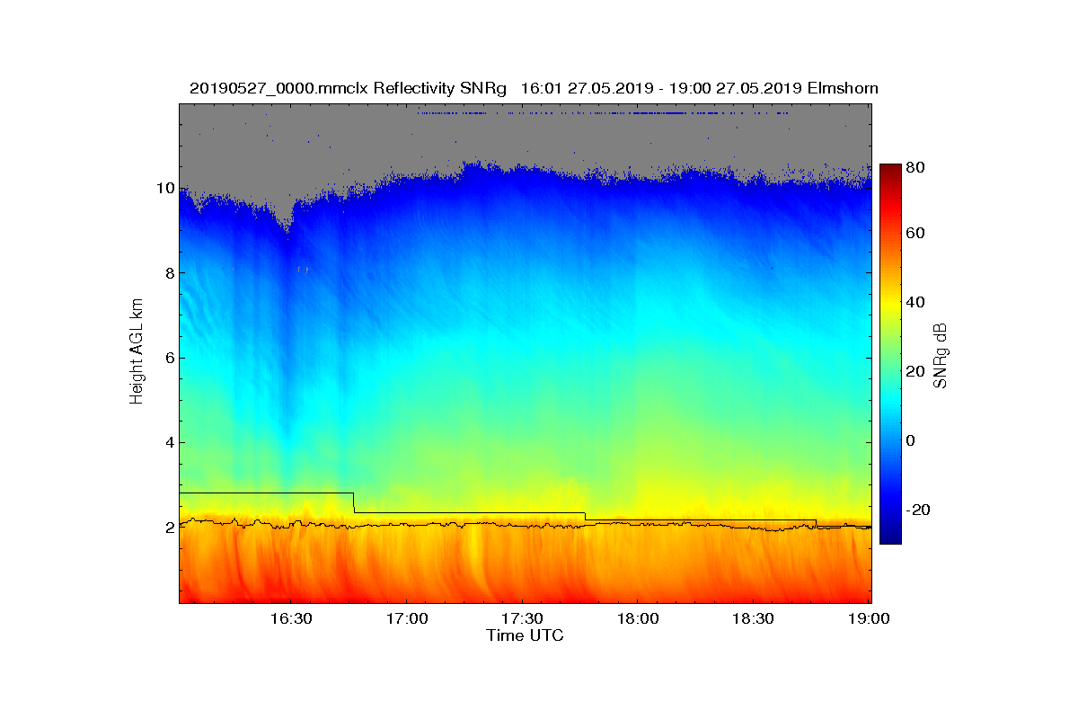
Task: Click the colorbar value 60
Action: [917, 234]
